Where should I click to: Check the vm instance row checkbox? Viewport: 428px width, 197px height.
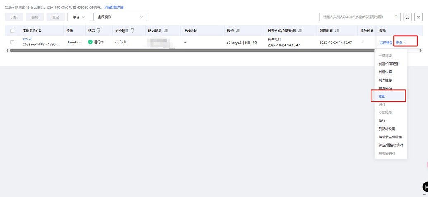click(x=12, y=42)
